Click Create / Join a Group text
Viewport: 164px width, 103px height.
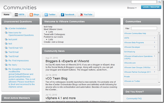click(x=54, y=42)
